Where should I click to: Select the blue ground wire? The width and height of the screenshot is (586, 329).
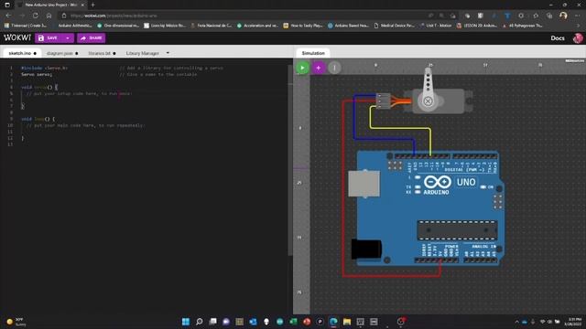coord(385,140)
